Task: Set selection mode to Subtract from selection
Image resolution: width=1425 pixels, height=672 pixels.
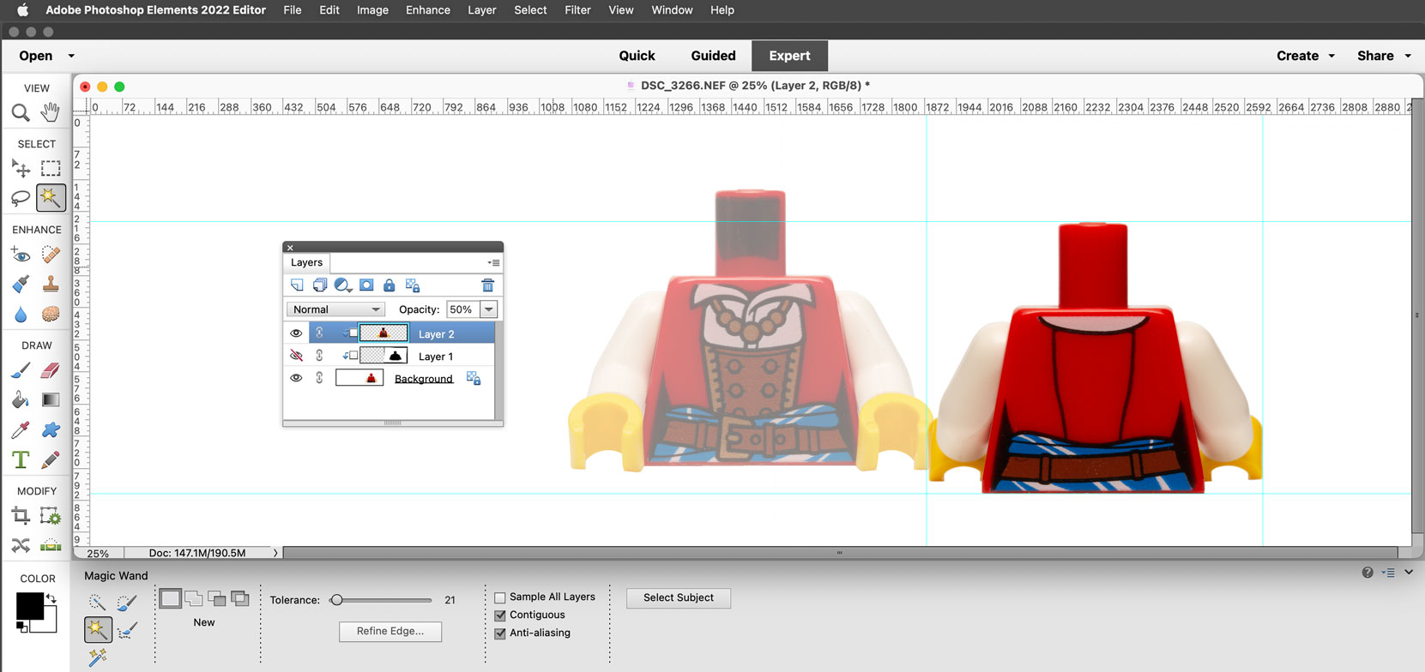Action: tap(217, 597)
